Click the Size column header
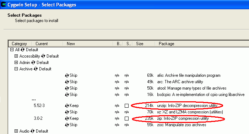 point(144,44)
